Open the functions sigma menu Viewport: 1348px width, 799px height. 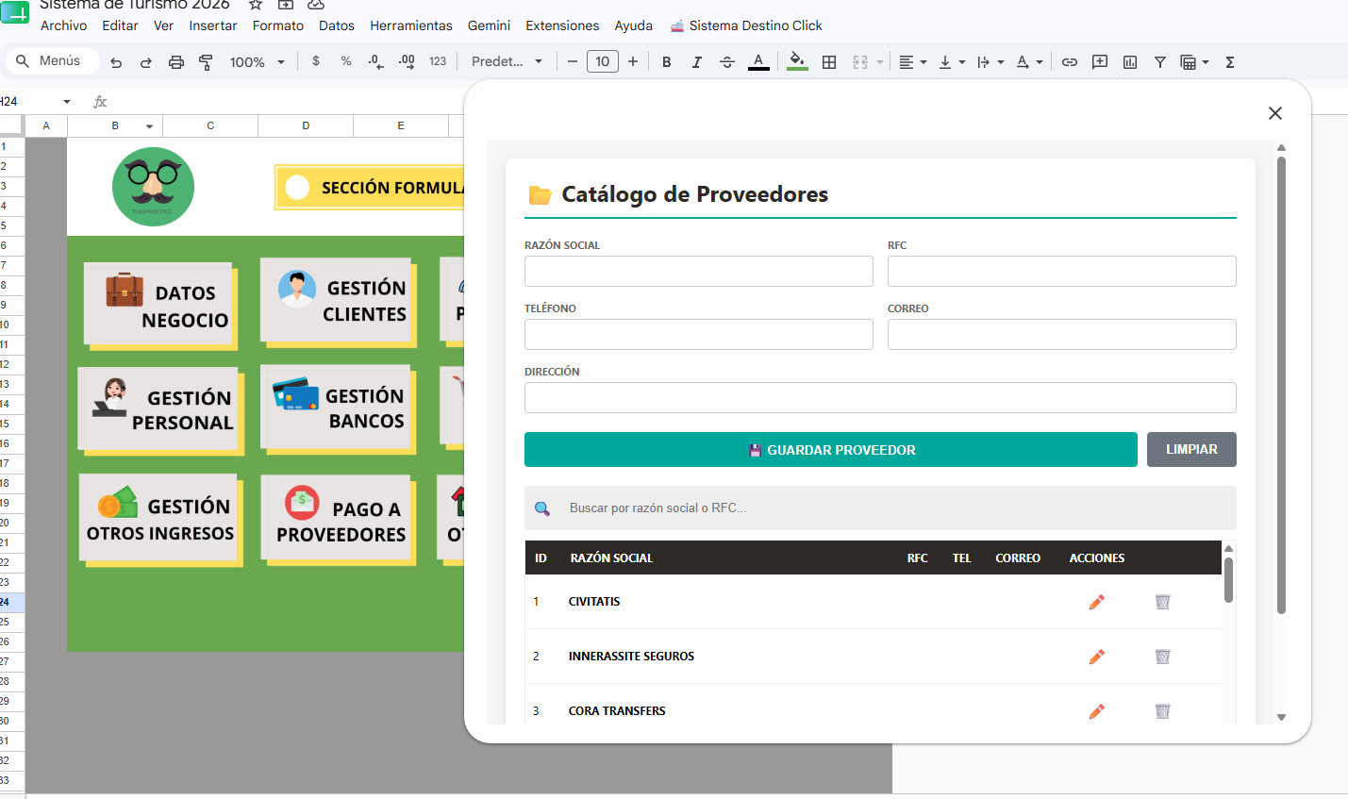pos(1230,62)
